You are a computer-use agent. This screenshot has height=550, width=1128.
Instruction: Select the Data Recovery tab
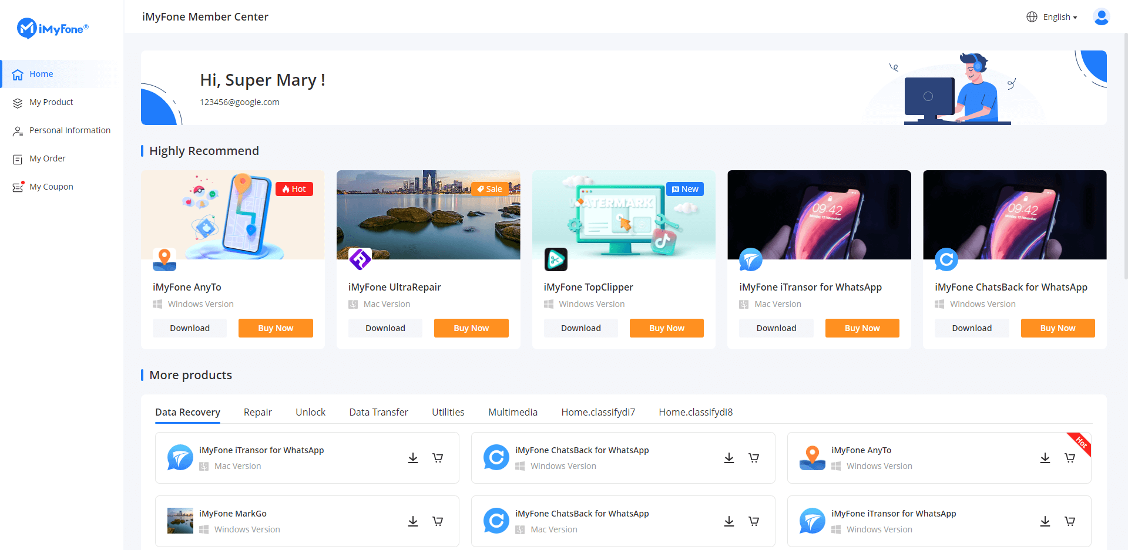(187, 412)
